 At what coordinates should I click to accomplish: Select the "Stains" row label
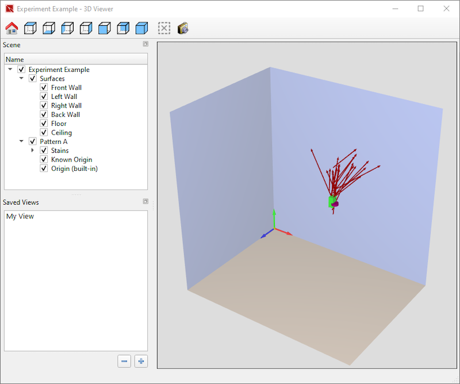pos(60,151)
